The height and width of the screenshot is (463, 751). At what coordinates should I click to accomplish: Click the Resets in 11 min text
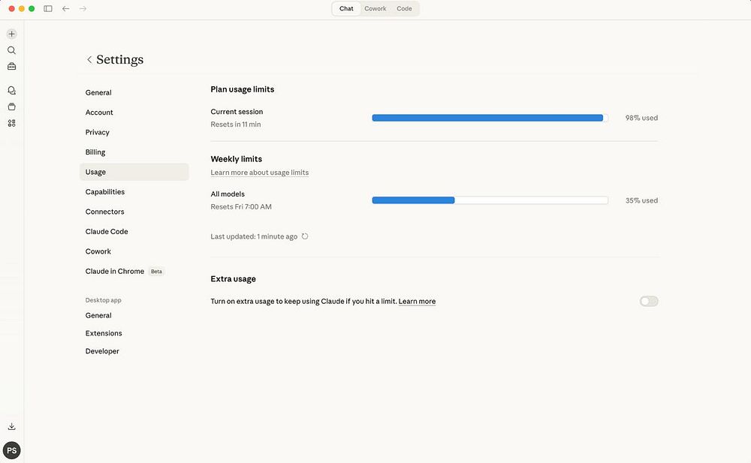coord(236,124)
